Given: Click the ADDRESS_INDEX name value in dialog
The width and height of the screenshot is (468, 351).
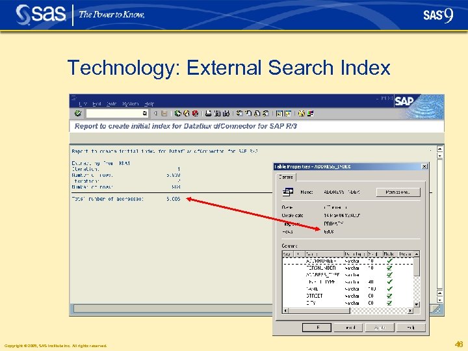Looking at the screenshot, I should click(x=342, y=192).
